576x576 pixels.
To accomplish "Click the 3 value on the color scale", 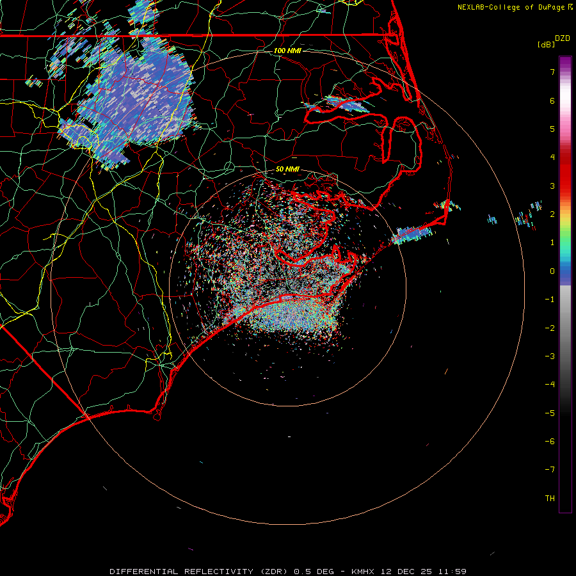I will point(552,186).
